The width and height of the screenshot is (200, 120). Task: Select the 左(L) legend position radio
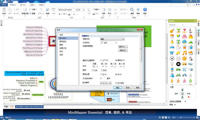click(101, 74)
